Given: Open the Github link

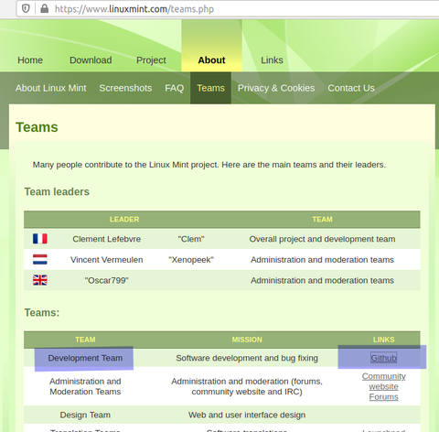Looking at the screenshot, I should click(383, 358).
